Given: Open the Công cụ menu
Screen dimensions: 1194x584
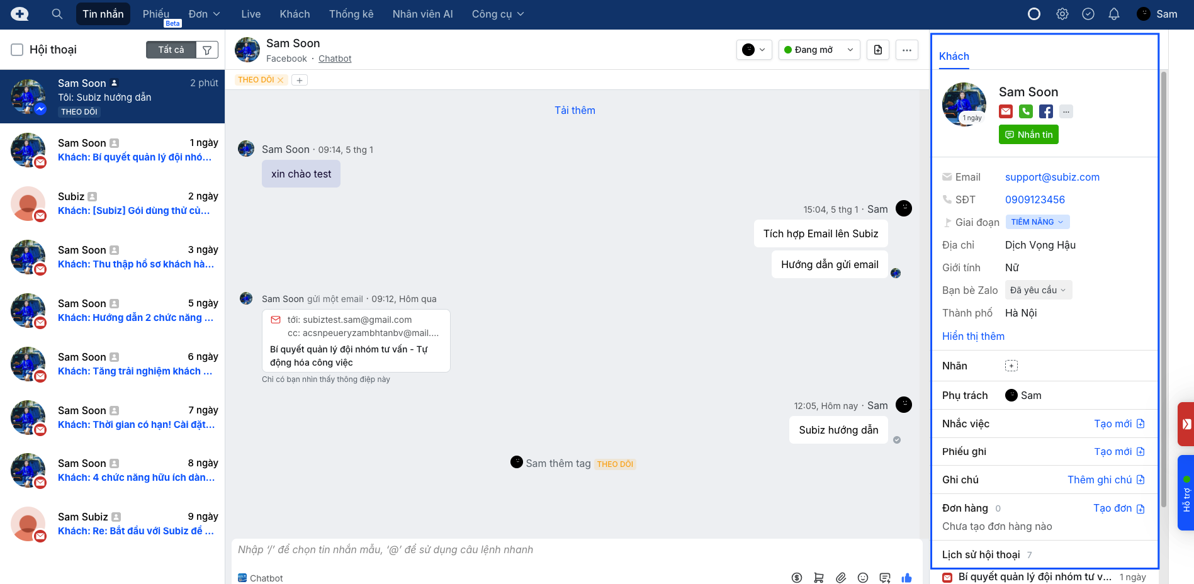Looking at the screenshot, I should pos(497,14).
